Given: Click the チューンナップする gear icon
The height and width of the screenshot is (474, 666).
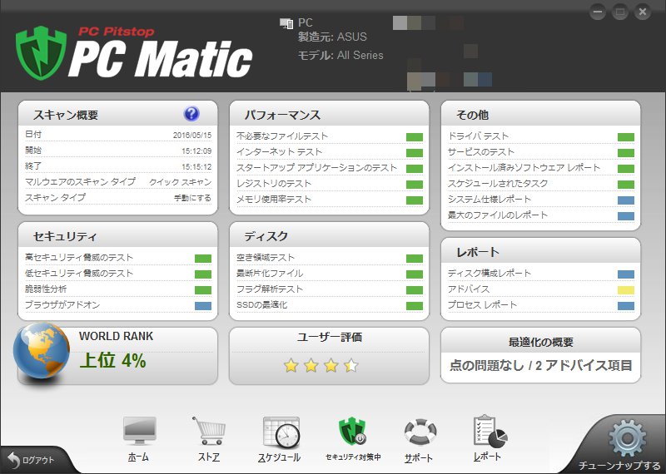Looking at the screenshot, I should tap(628, 438).
